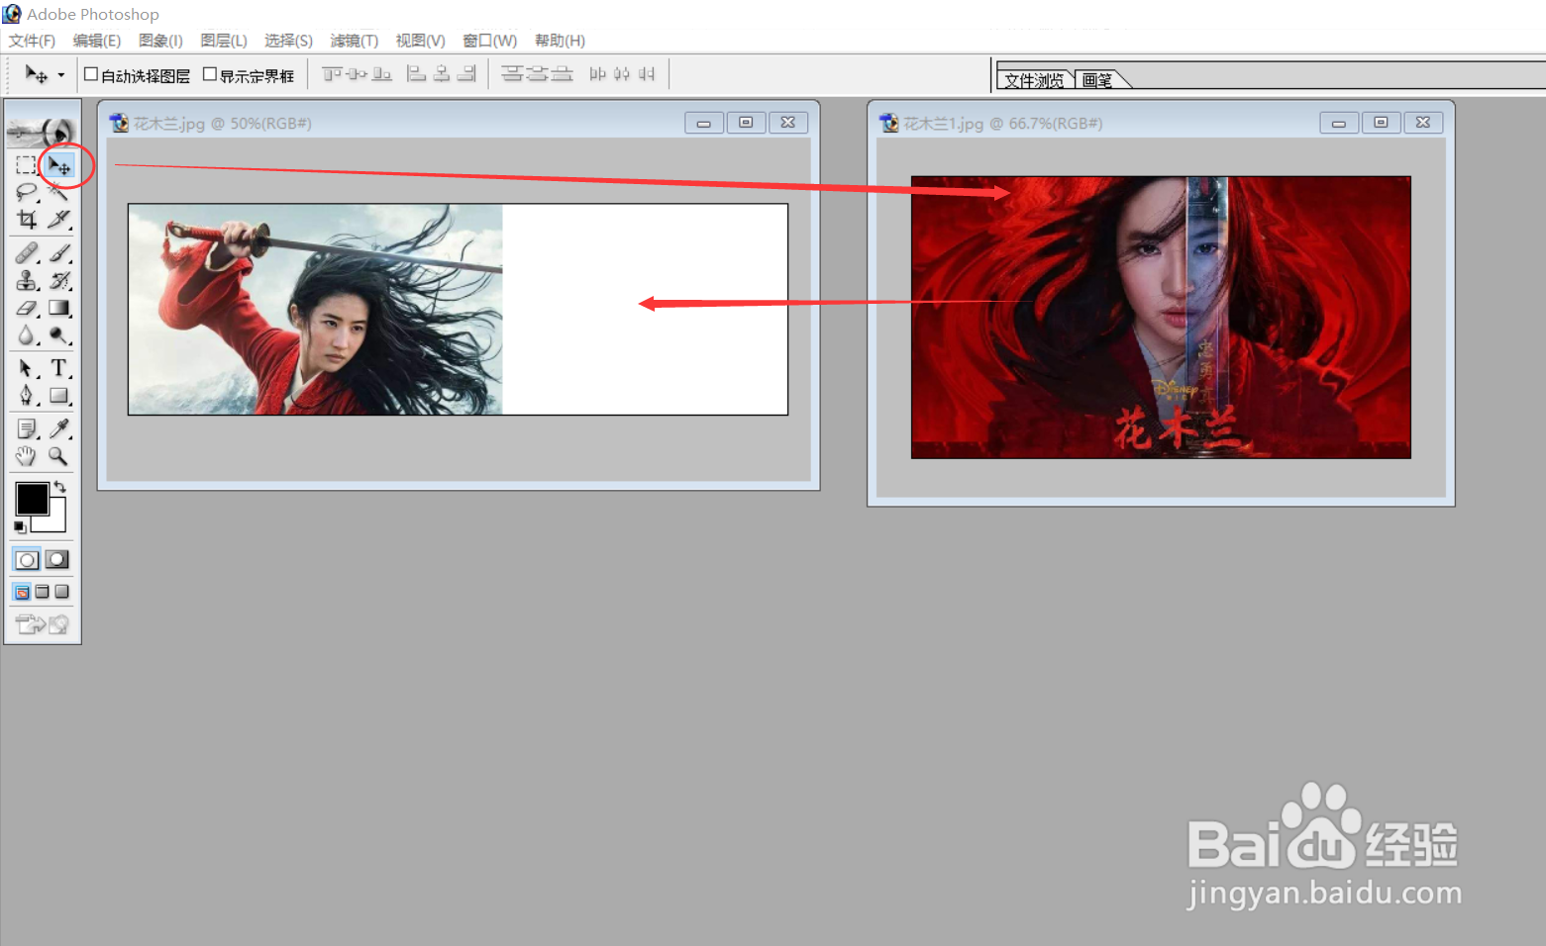Select the Rectangle shape tool

click(x=59, y=396)
